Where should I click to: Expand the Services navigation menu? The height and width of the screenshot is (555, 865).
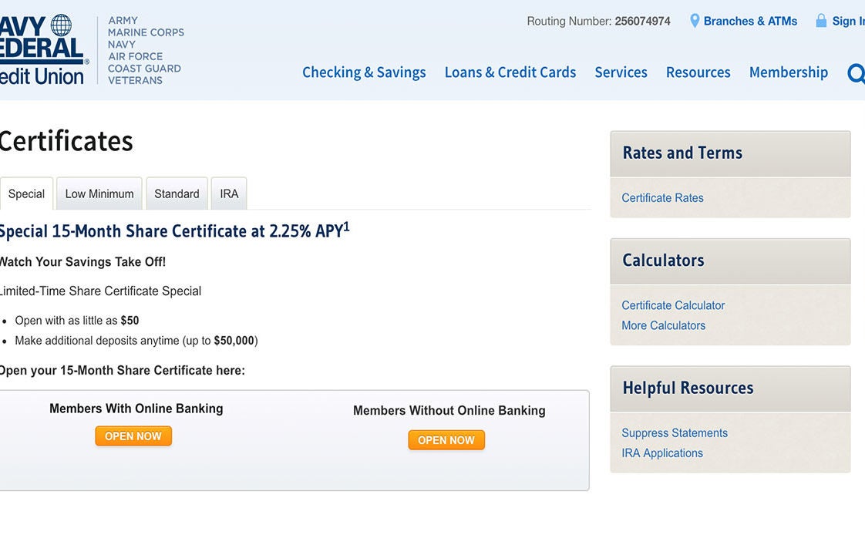point(621,72)
